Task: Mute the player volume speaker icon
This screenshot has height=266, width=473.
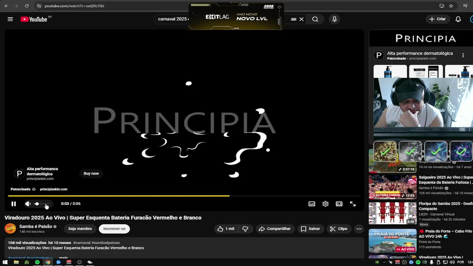Action: coord(28,204)
